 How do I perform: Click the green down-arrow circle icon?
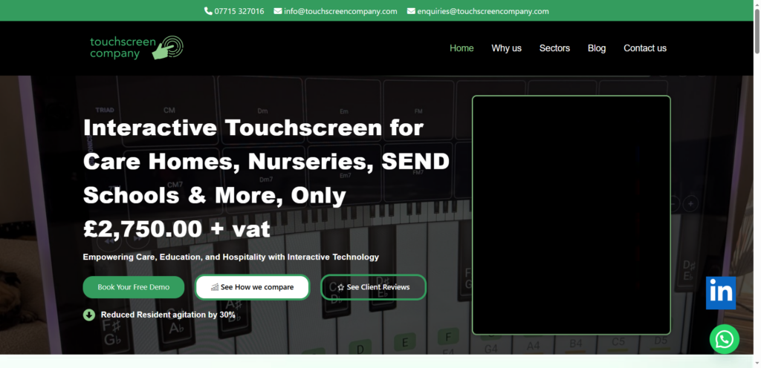tap(89, 315)
